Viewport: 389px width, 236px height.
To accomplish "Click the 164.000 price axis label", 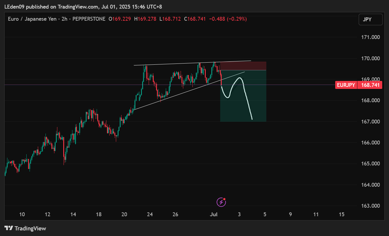I will (370, 185).
